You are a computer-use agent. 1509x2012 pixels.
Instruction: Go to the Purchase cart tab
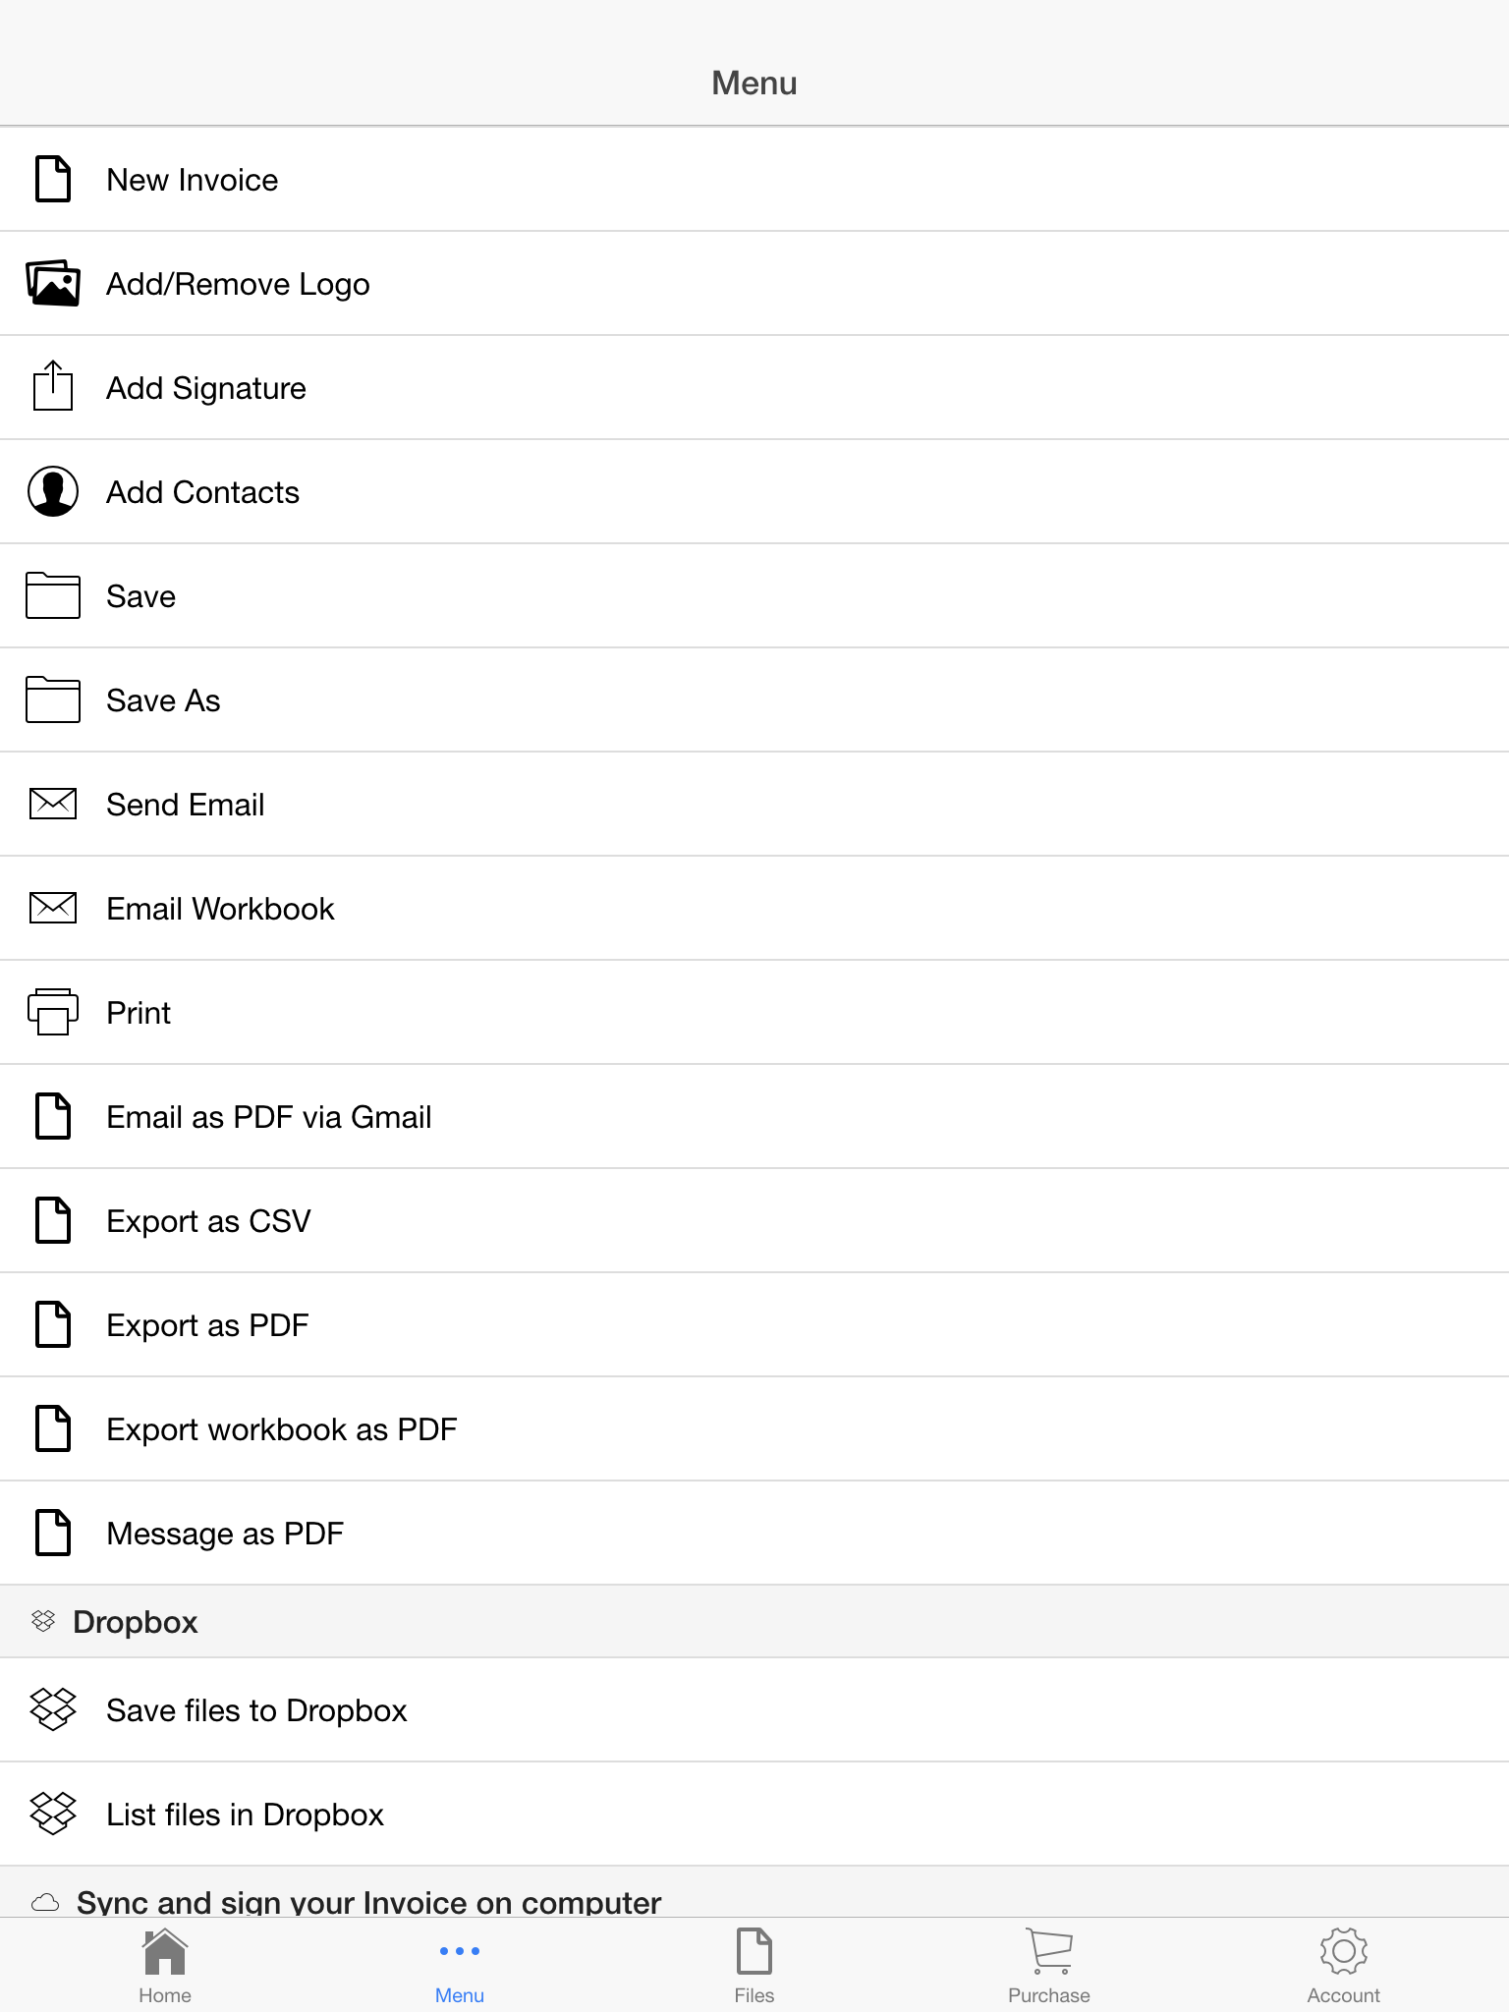pos(1049,1966)
